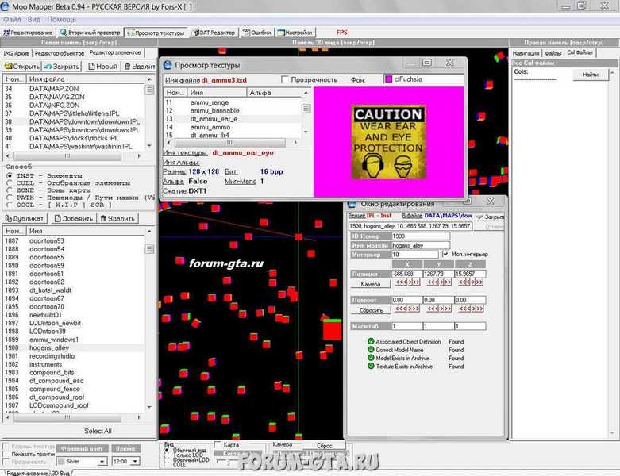620x476 pixels.
Task: Select the ZONE - Зоны карты option
Action: pyautogui.click(x=10, y=190)
